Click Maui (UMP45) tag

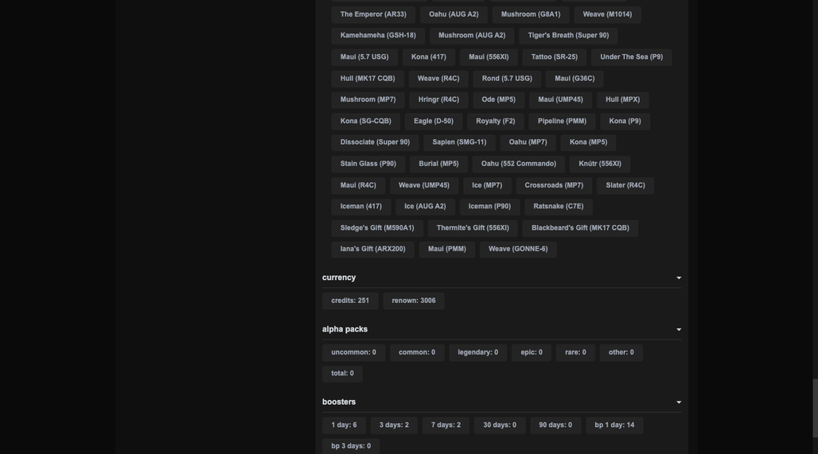(x=560, y=99)
